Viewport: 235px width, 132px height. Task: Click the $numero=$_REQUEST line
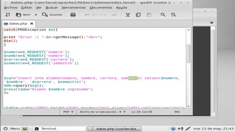(x=37, y=52)
